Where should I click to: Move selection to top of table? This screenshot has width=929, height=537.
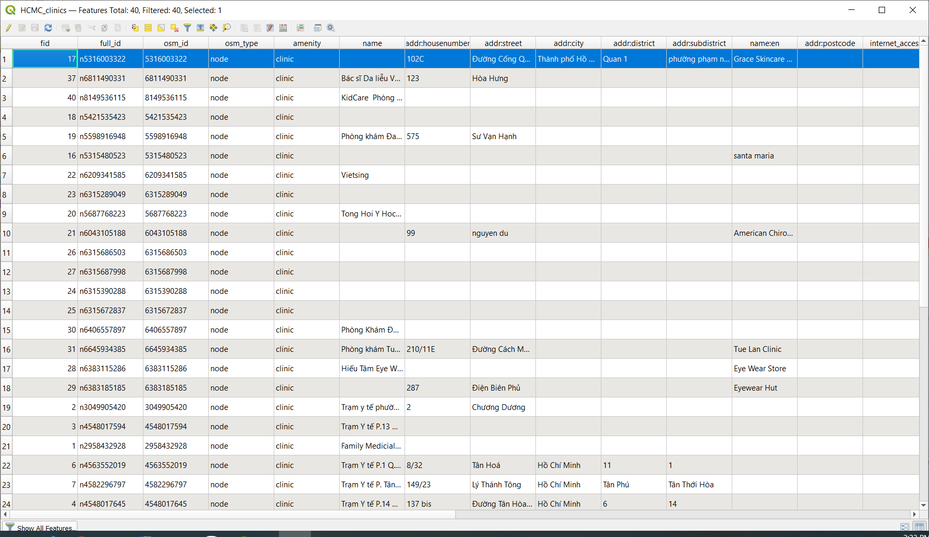pyautogui.click(x=200, y=28)
